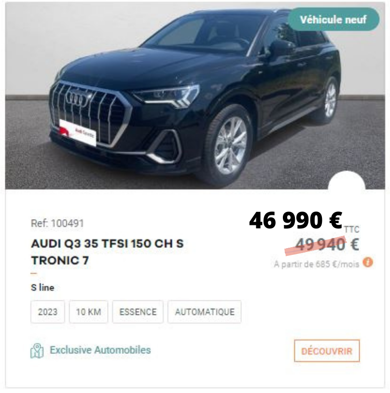This screenshot has height=393, width=390.
Task: Select the 2023 year tag
Action: point(48,312)
